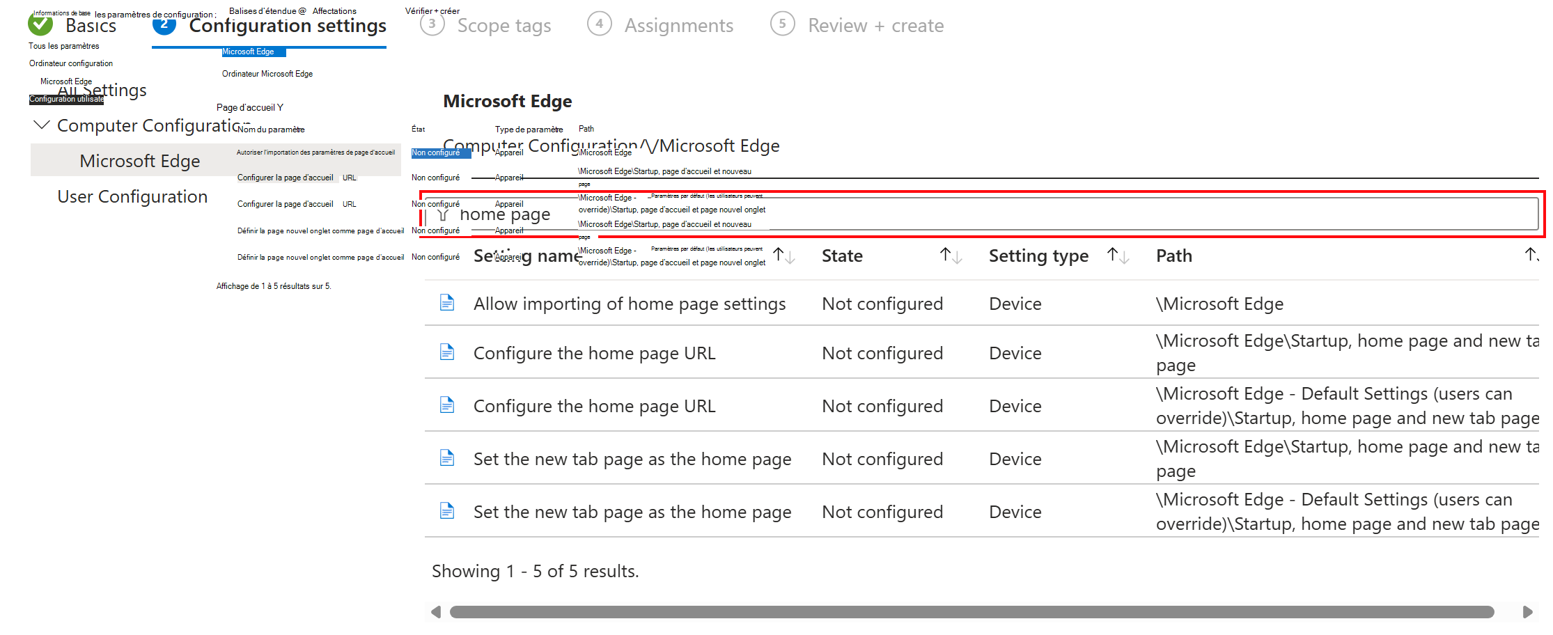Screen dimensions: 1553x635
Task: Click the step 3 circle for Scope tags
Action: click(432, 24)
